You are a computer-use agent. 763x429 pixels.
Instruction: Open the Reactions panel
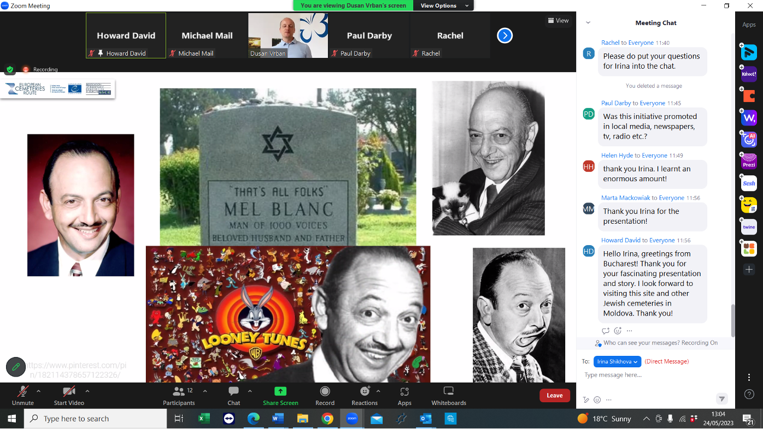364,394
